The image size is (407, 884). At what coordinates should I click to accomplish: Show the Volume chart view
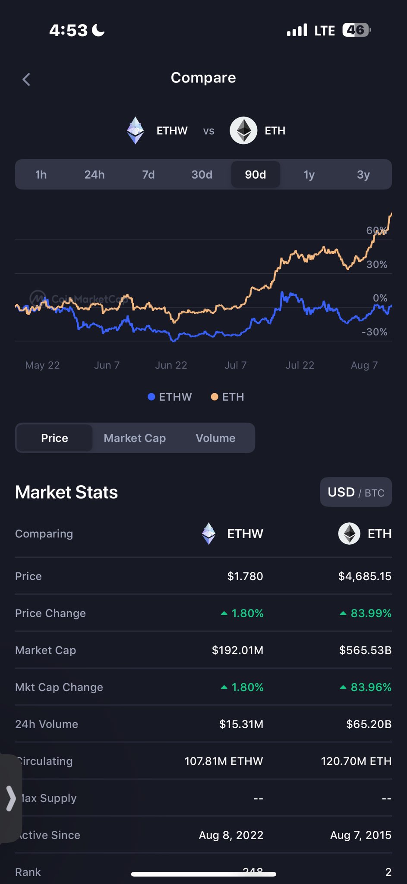click(215, 438)
